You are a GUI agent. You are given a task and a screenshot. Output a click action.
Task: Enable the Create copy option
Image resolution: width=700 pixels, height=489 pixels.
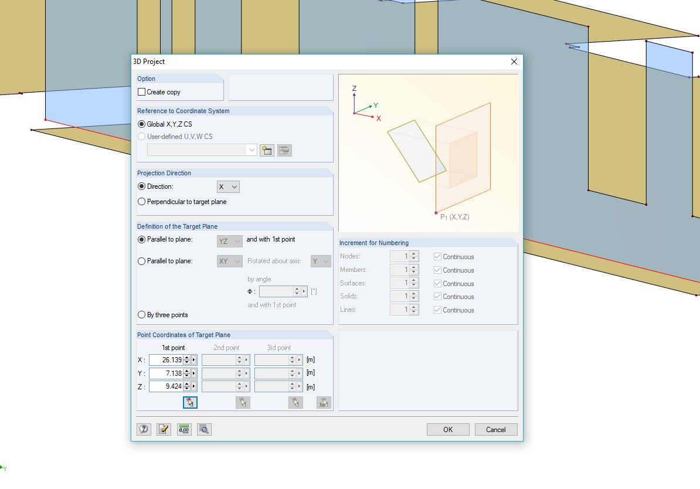pos(142,91)
